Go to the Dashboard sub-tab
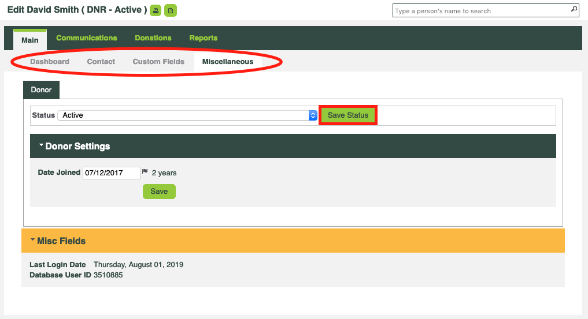 [50, 61]
